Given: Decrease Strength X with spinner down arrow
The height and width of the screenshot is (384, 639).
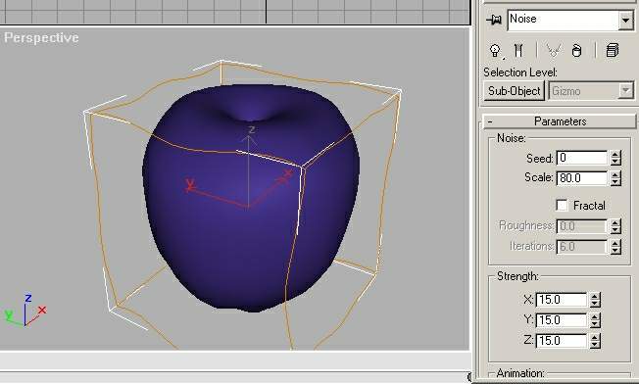Looking at the screenshot, I should click(x=596, y=304).
